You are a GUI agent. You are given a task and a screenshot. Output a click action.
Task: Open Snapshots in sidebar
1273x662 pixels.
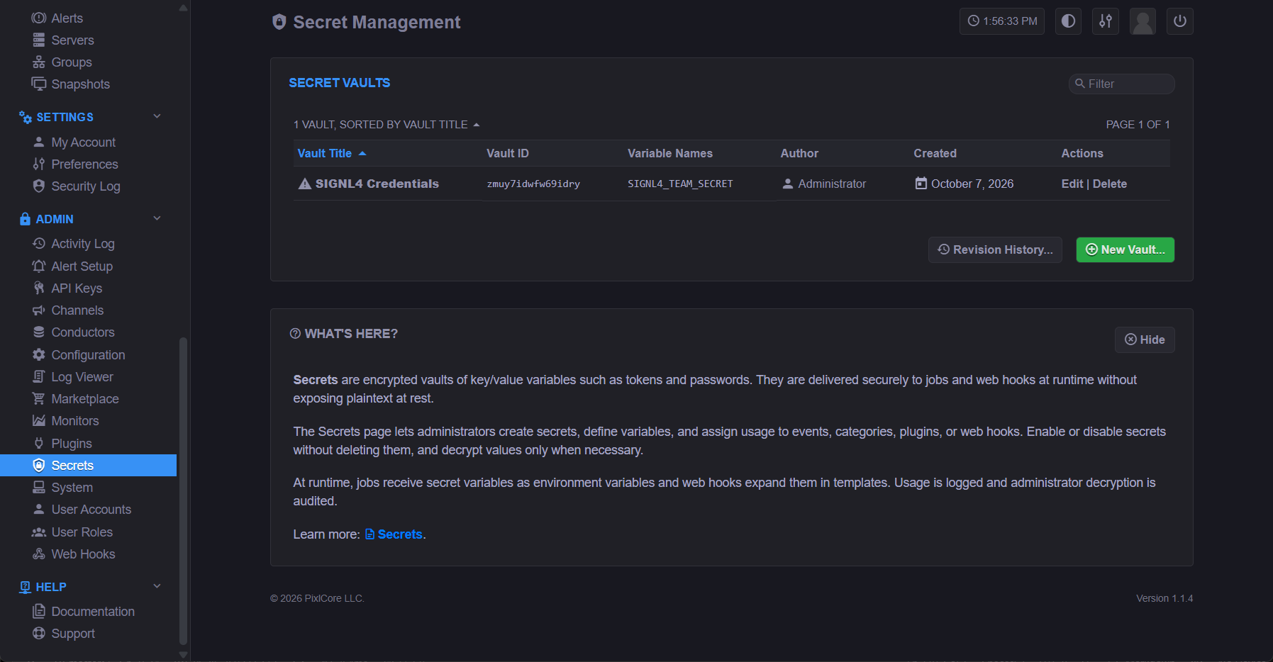tap(80, 84)
